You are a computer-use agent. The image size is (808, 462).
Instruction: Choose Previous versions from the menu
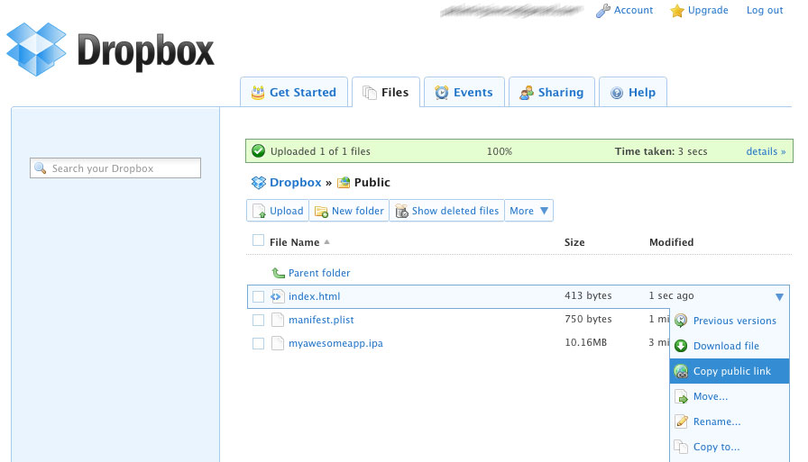(x=730, y=321)
